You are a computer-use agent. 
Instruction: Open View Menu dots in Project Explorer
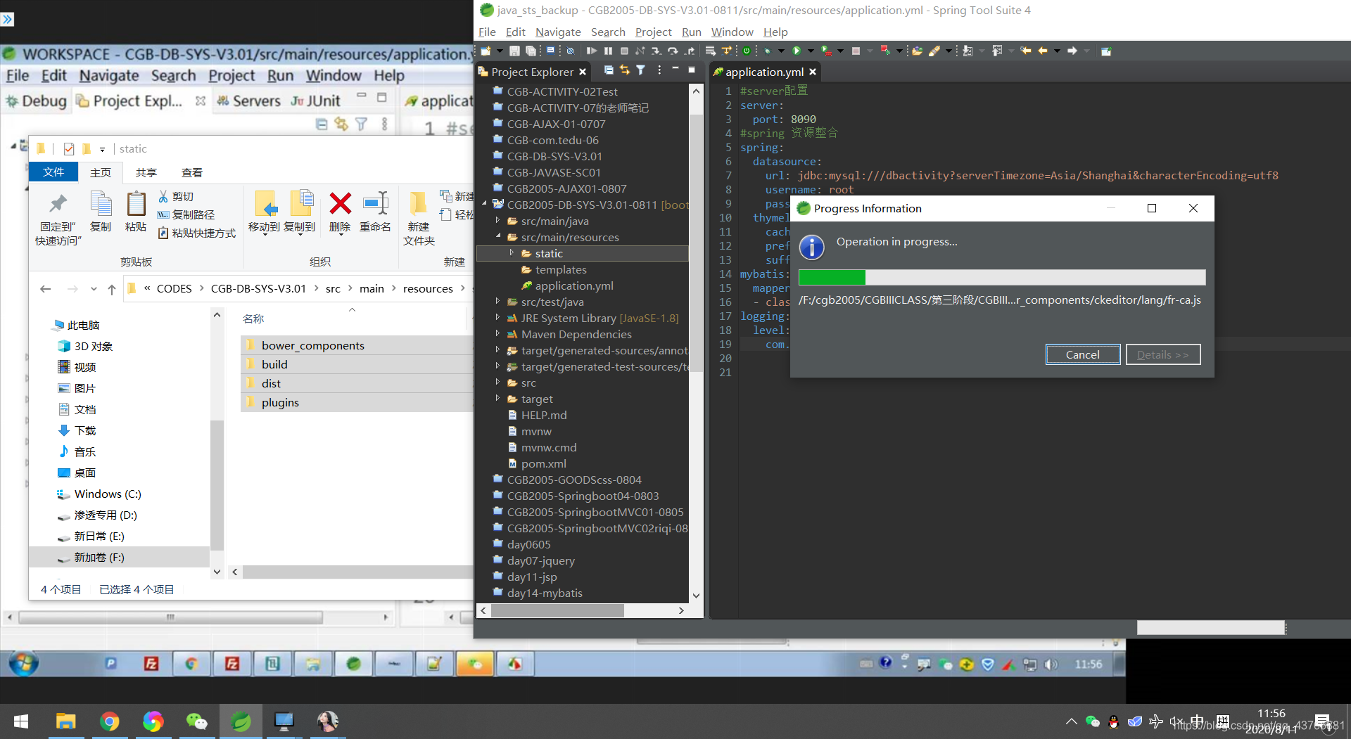click(659, 70)
